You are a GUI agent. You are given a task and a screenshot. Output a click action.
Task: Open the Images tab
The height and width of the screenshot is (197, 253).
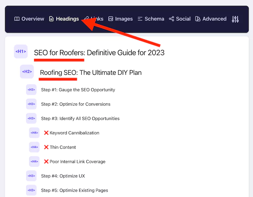click(120, 19)
